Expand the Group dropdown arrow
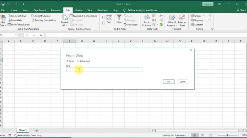This screenshot has width=247, height=138. (x=203, y=16)
